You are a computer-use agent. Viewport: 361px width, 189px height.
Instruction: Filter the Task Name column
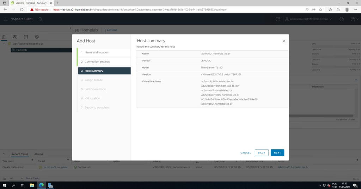(32, 161)
